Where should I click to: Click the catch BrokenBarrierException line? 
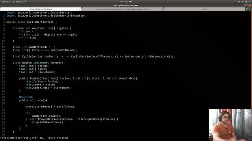(72, 119)
